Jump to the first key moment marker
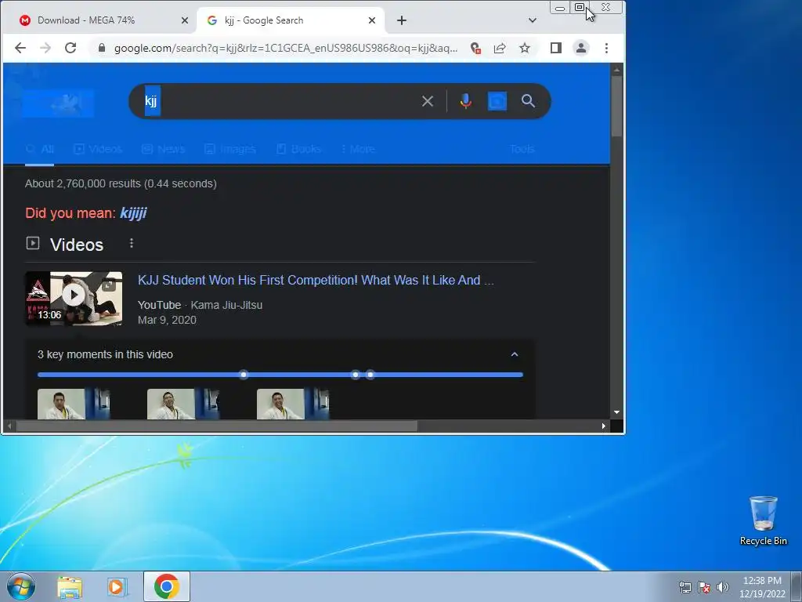The width and height of the screenshot is (802, 602). (x=244, y=375)
